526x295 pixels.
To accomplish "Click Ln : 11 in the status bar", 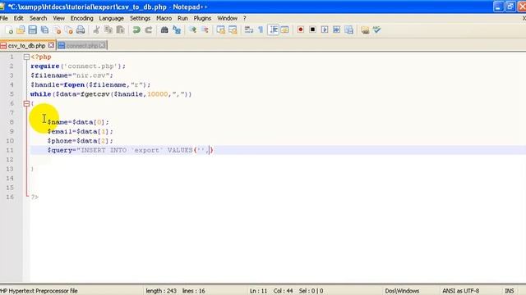I will pos(258,291).
